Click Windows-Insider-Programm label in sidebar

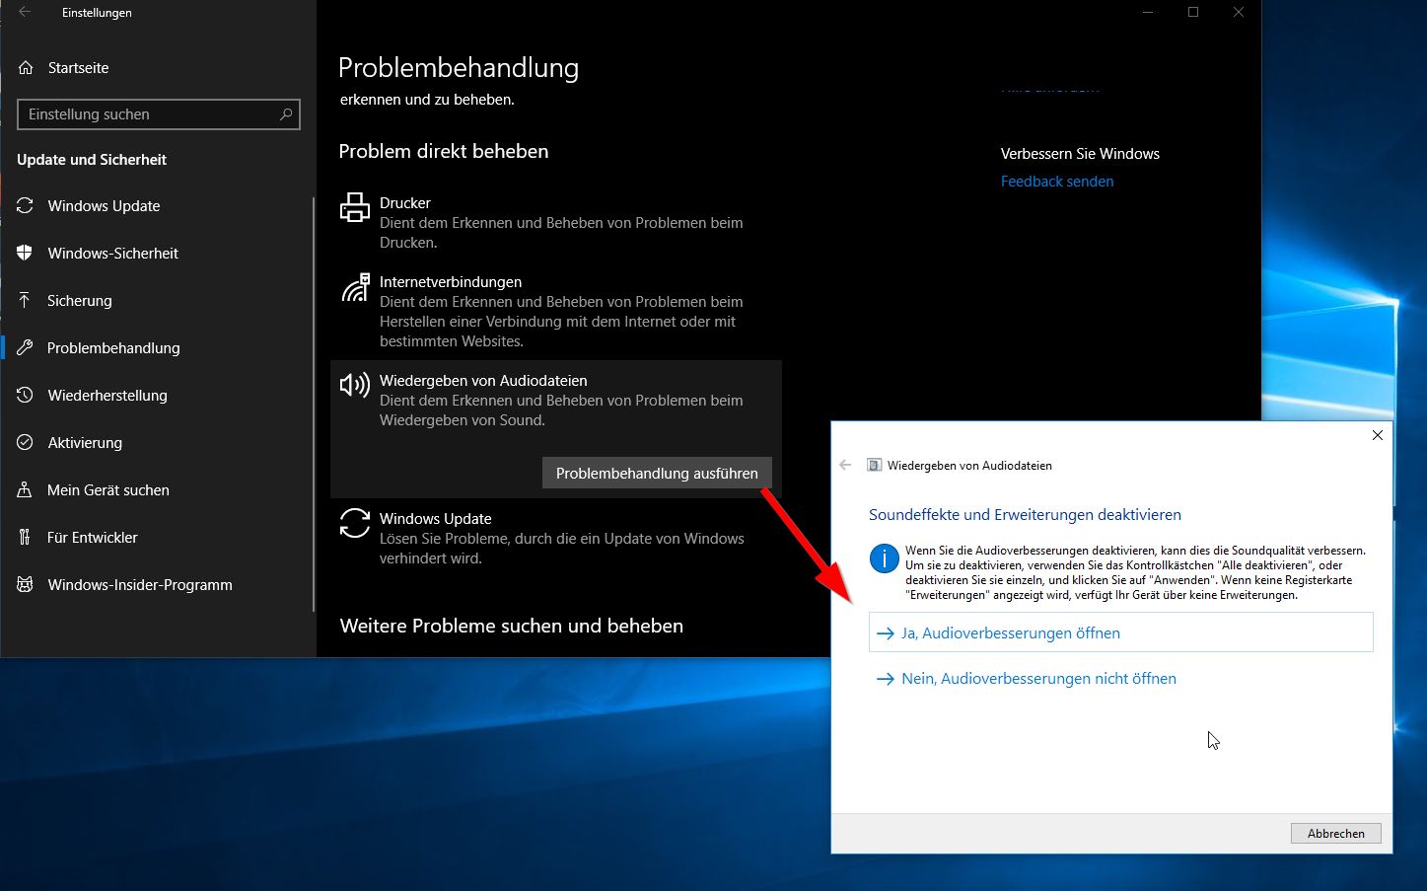point(140,585)
